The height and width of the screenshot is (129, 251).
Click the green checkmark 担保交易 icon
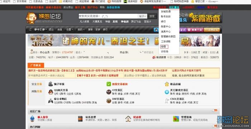coord(109,84)
